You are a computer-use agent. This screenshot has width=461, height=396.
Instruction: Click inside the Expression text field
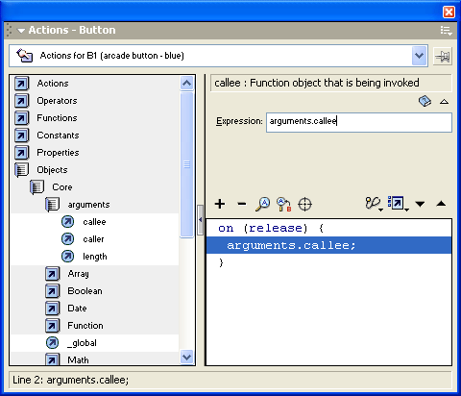[359, 122]
